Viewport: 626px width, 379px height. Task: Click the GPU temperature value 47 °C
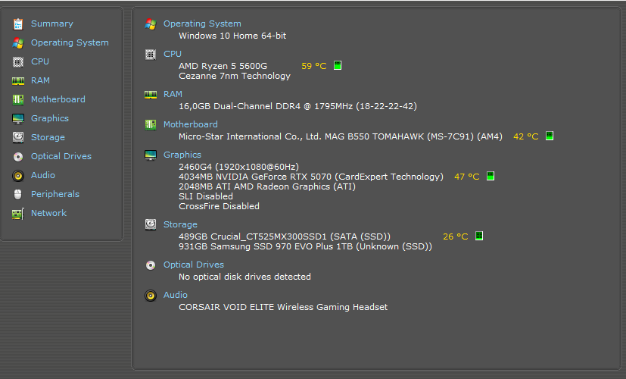[467, 177]
